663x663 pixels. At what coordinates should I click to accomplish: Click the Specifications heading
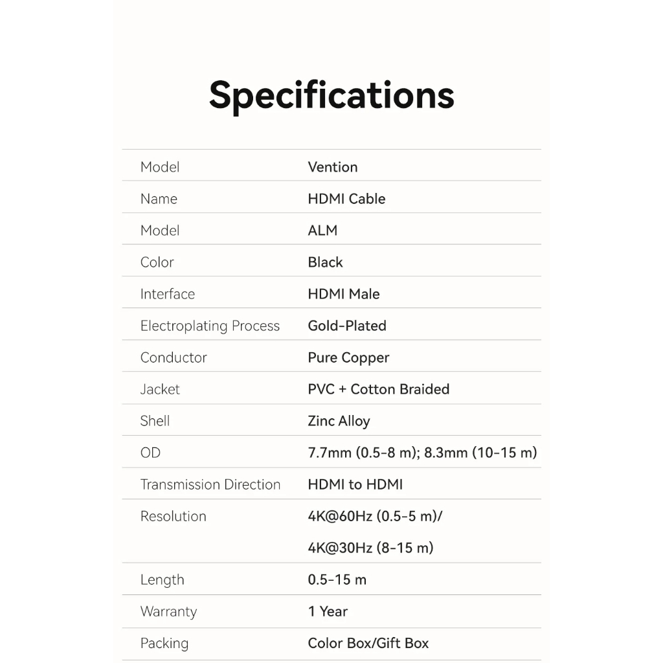[331, 95]
